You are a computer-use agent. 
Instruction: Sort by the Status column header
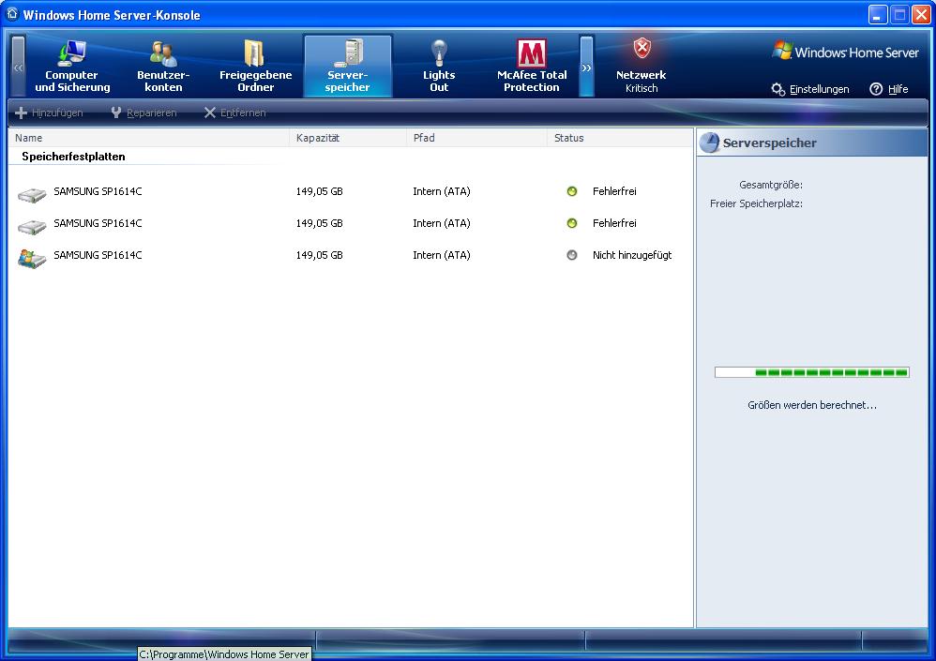coord(620,138)
